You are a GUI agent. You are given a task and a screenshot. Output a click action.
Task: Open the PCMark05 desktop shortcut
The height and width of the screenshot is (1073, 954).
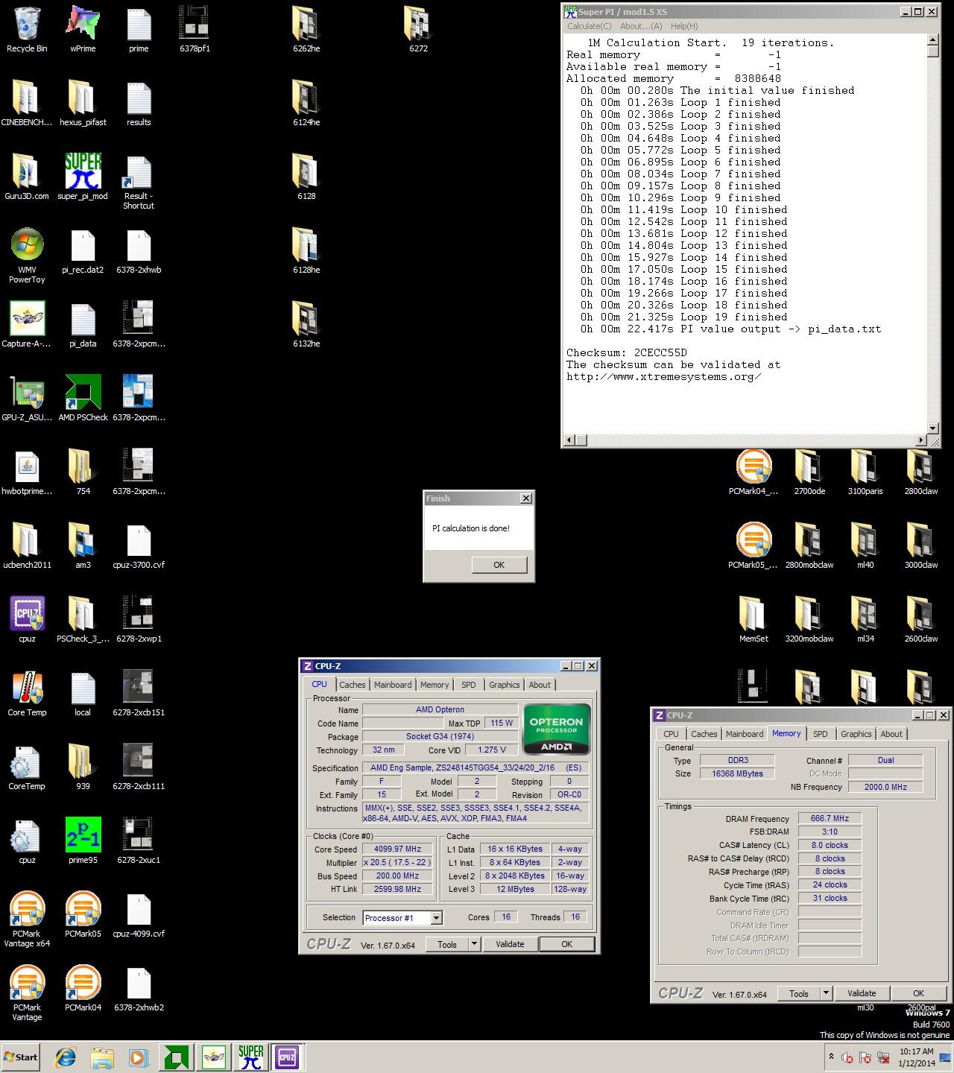[83, 915]
